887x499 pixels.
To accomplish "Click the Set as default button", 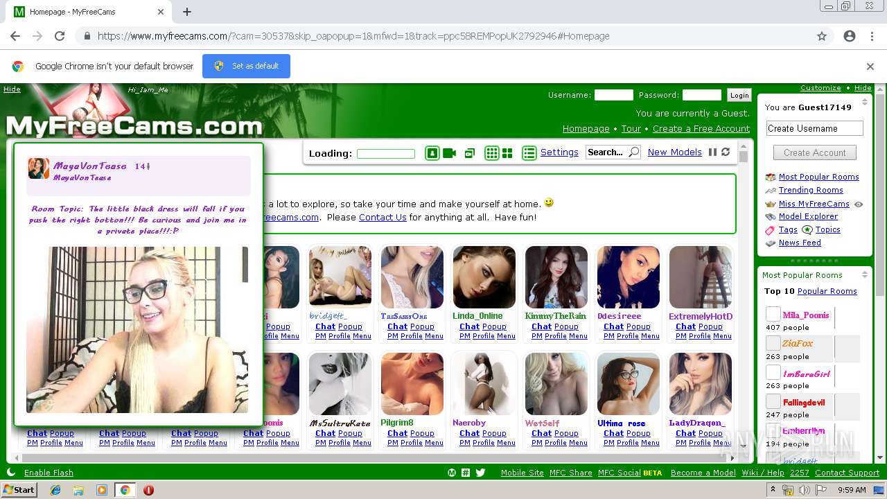I will (246, 66).
